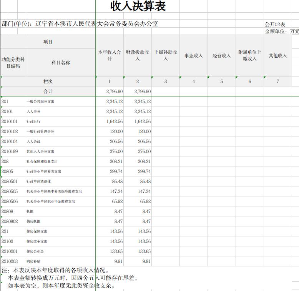
Task: Select the 65.92 value in 财政拨款收入 column
Action: [138, 201]
